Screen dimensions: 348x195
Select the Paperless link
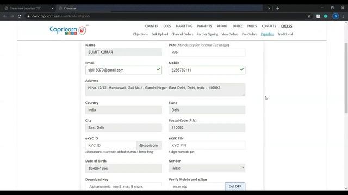coord(267,34)
